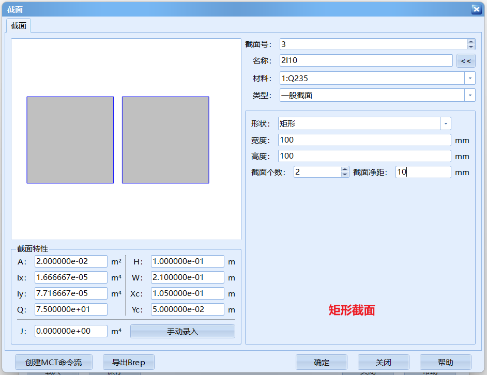Click the J value field in 截面特性
The width and height of the screenshot is (487, 375).
[x=71, y=331]
